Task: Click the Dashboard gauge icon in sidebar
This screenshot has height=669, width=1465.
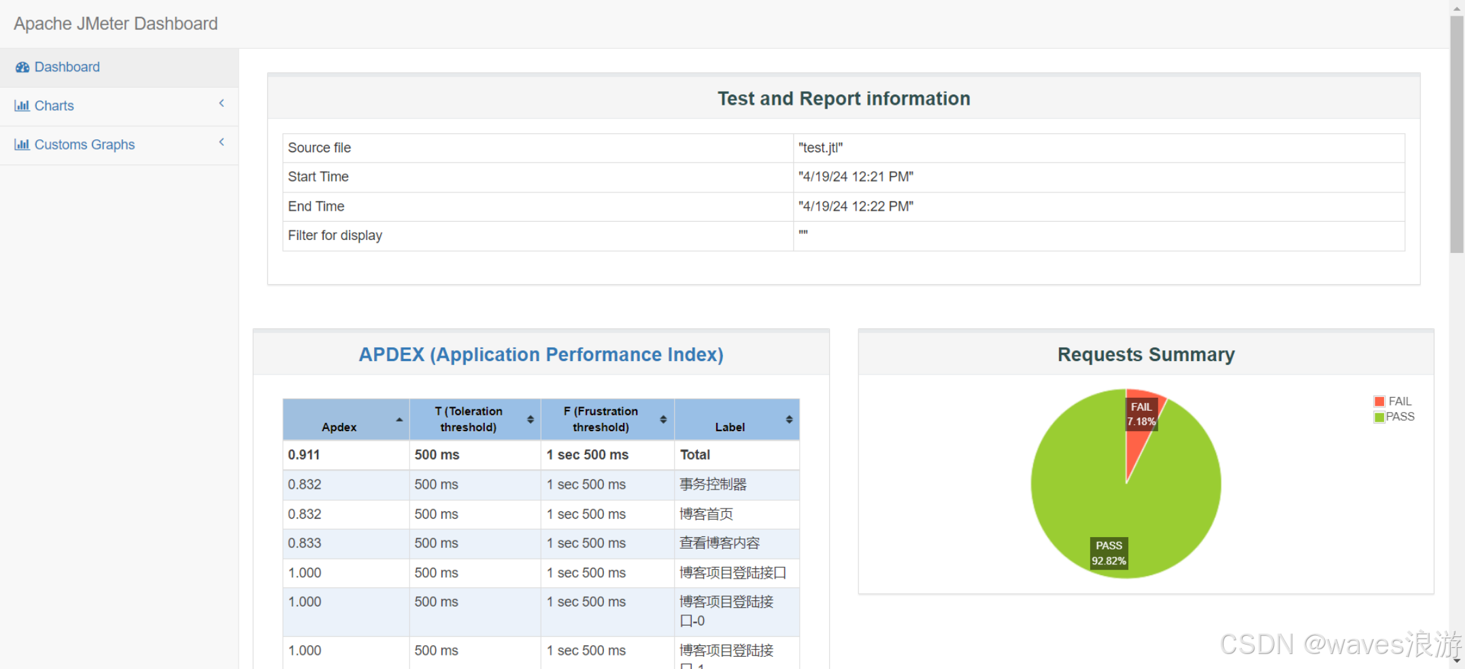Action: pos(22,67)
